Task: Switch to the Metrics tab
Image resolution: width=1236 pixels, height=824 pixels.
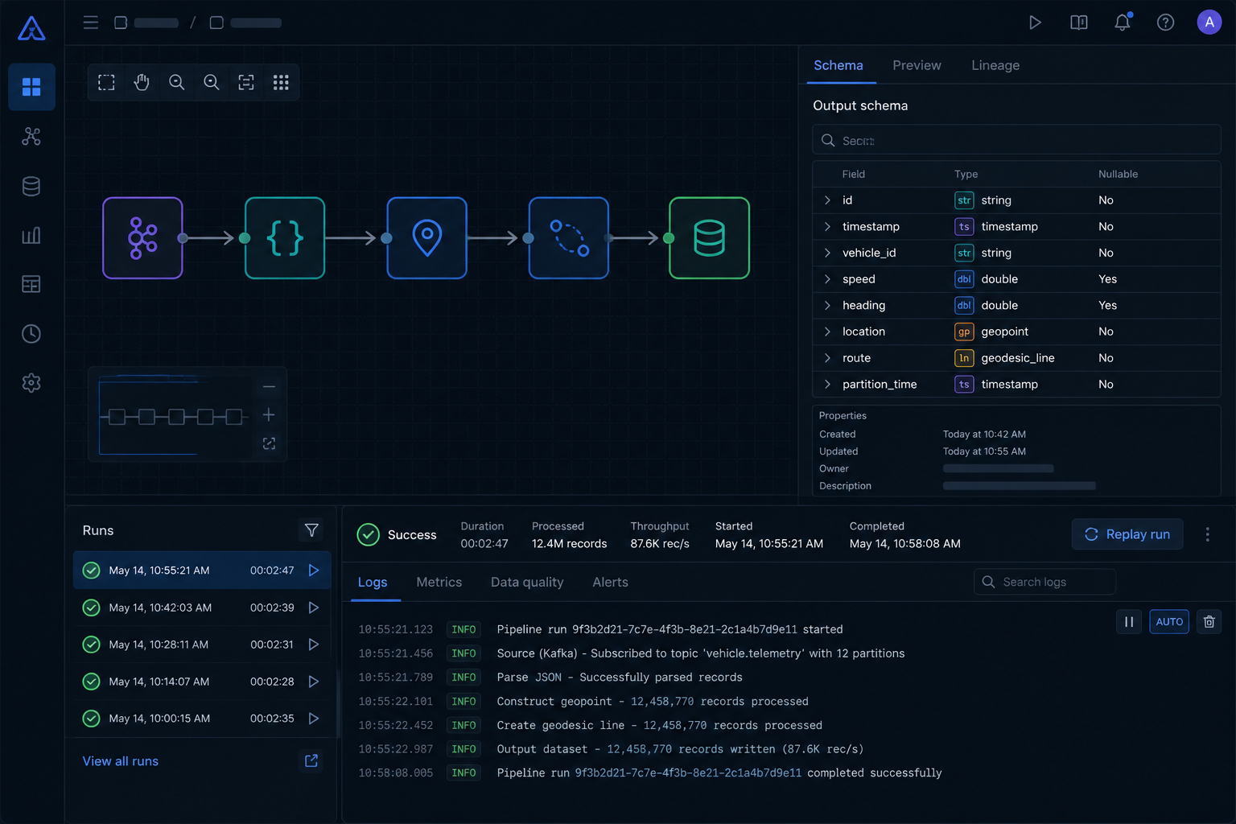Action: point(439,582)
